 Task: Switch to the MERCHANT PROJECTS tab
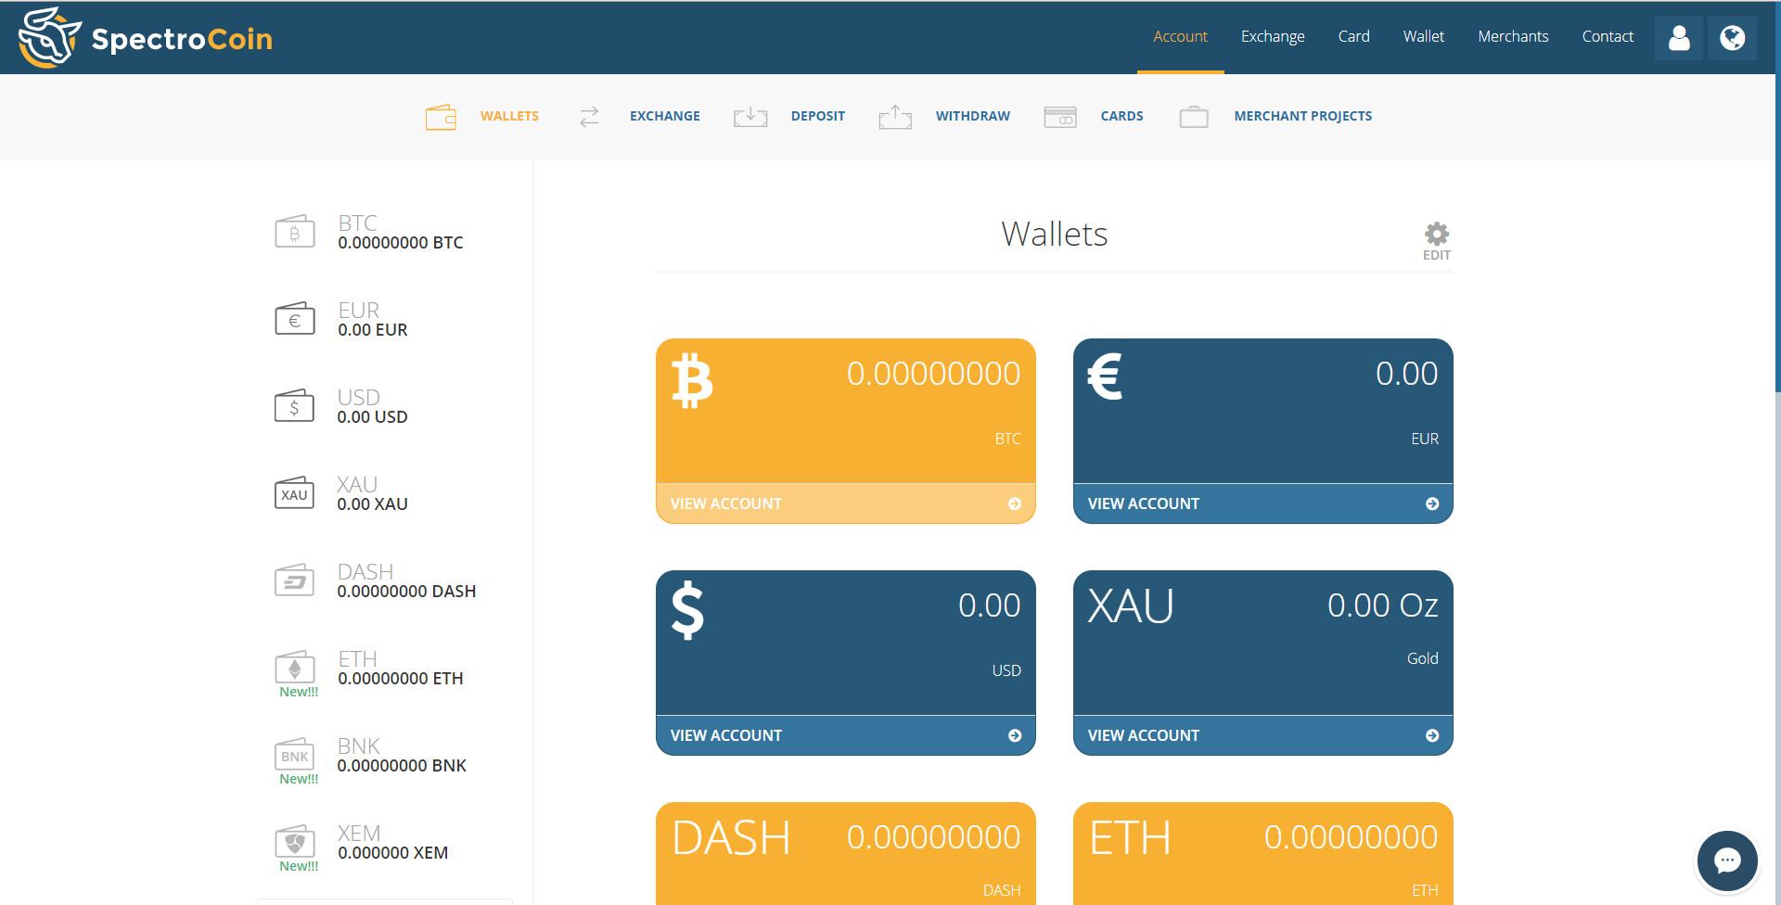(x=1303, y=117)
